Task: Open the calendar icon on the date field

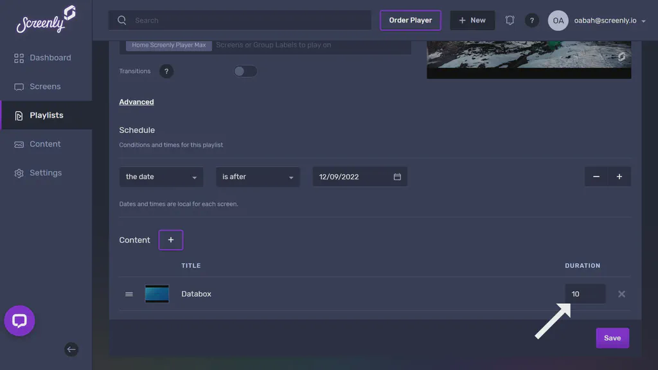Action: tap(398, 176)
